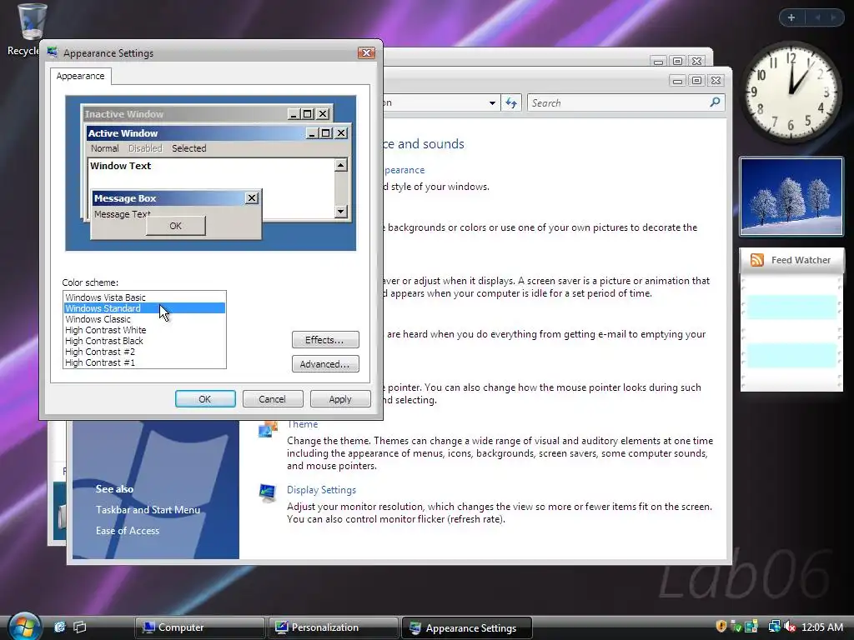Confirm Appearance Settings with OK
Screen dimensions: 854x640
(205, 399)
